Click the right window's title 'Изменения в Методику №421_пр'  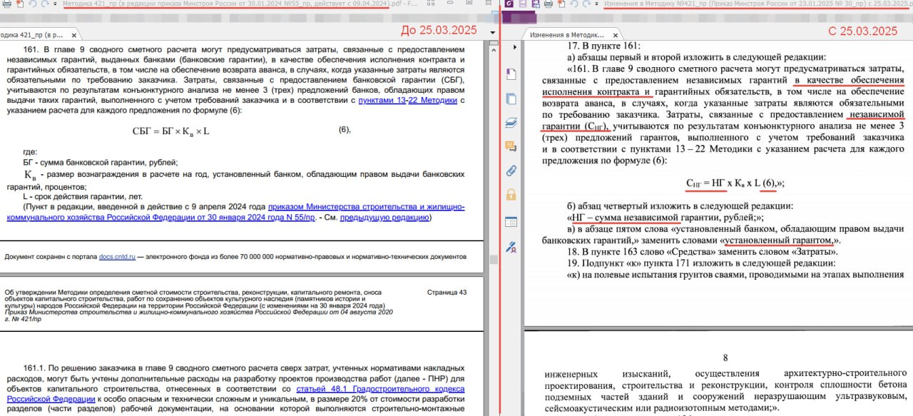pos(756,4)
